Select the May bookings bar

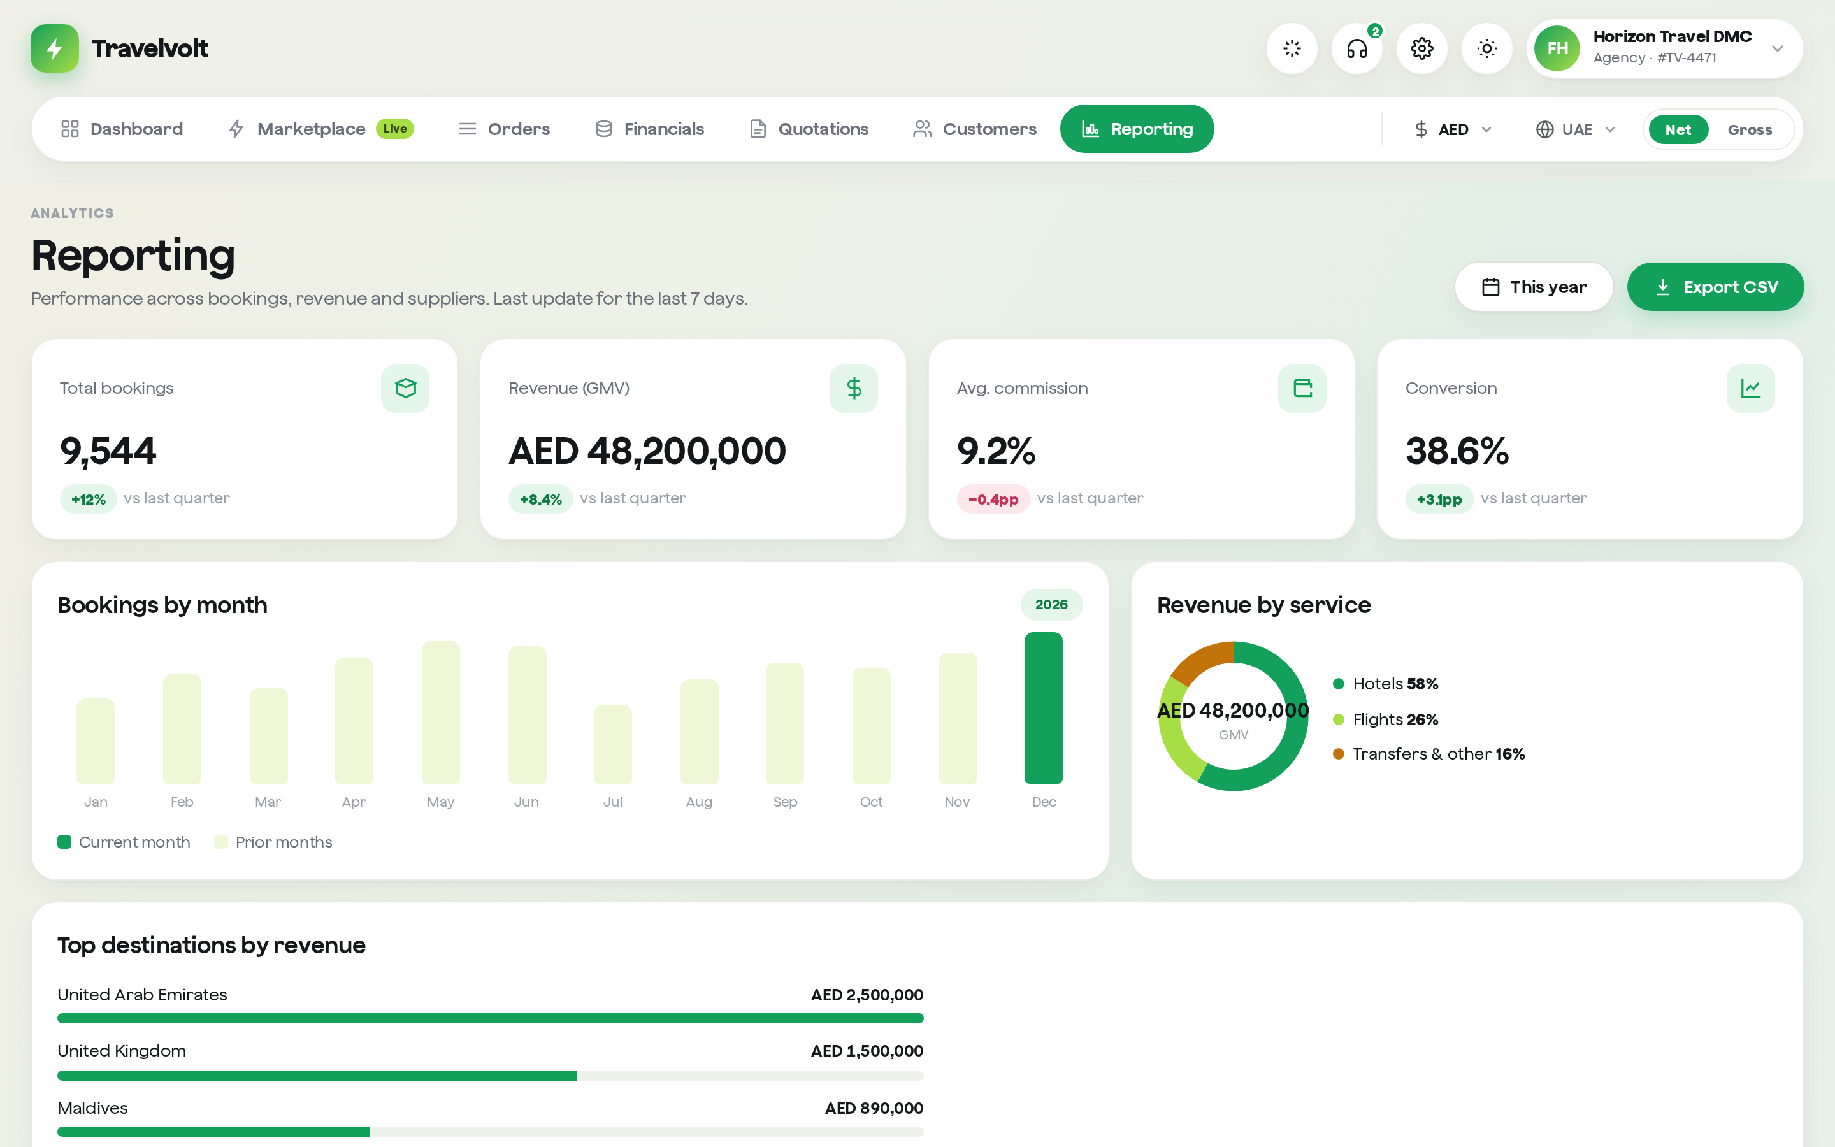pyautogui.click(x=440, y=712)
